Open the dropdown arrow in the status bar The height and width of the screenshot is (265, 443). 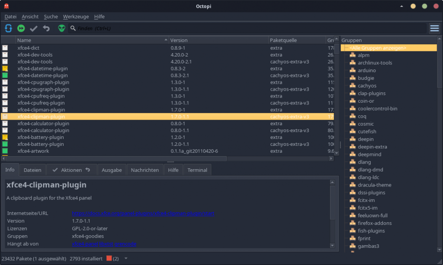(126, 259)
